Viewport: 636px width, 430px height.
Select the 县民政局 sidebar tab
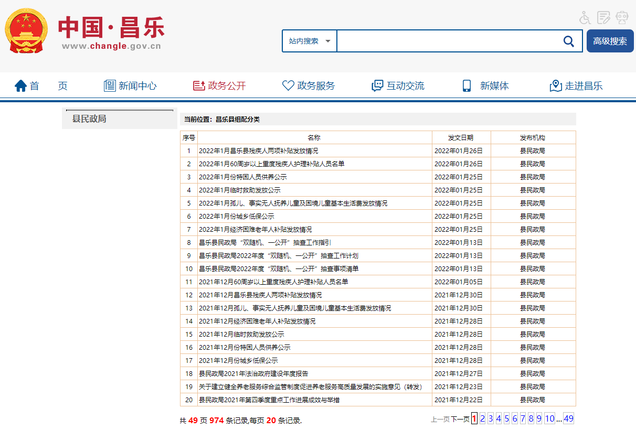tap(89, 119)
